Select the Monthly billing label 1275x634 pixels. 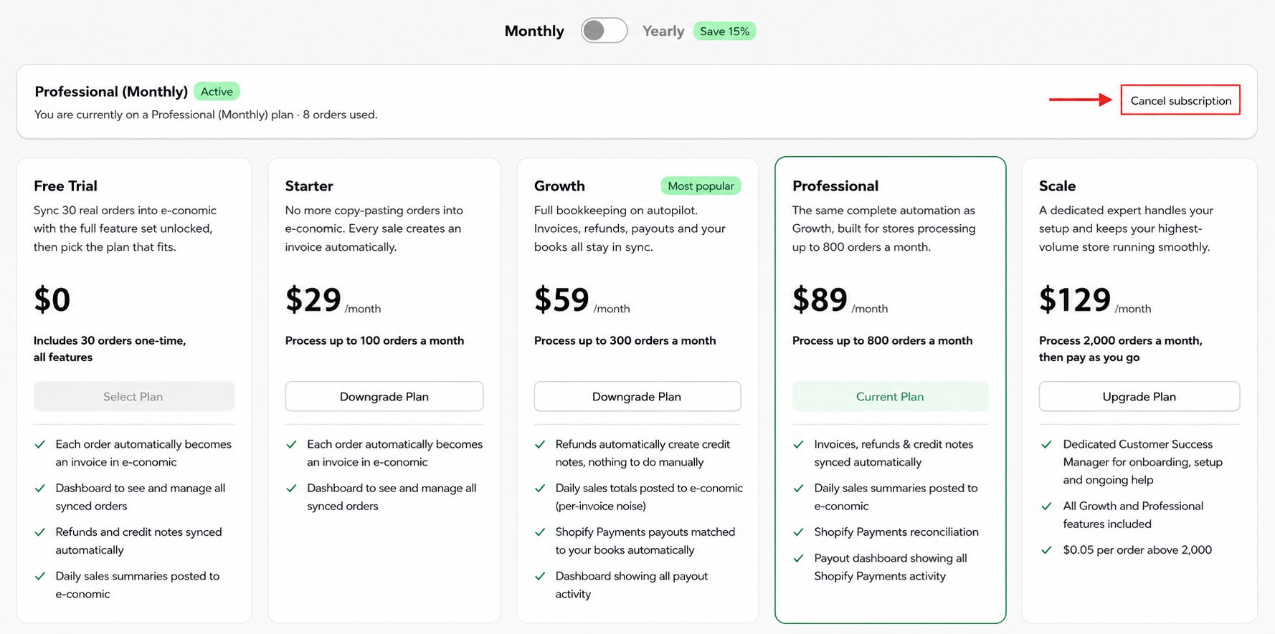pos(534,31)
